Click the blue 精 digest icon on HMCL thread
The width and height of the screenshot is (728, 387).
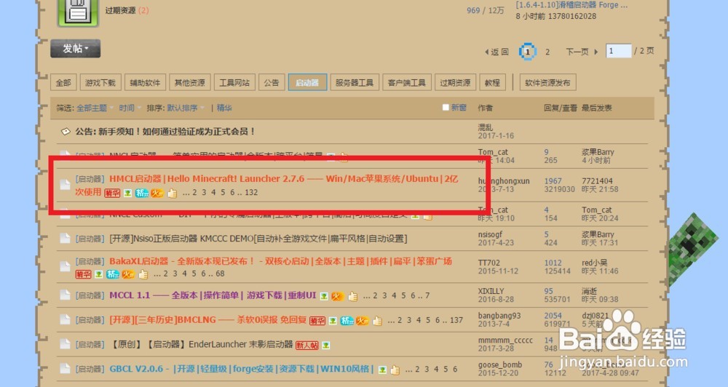click(x=142, y=193)
